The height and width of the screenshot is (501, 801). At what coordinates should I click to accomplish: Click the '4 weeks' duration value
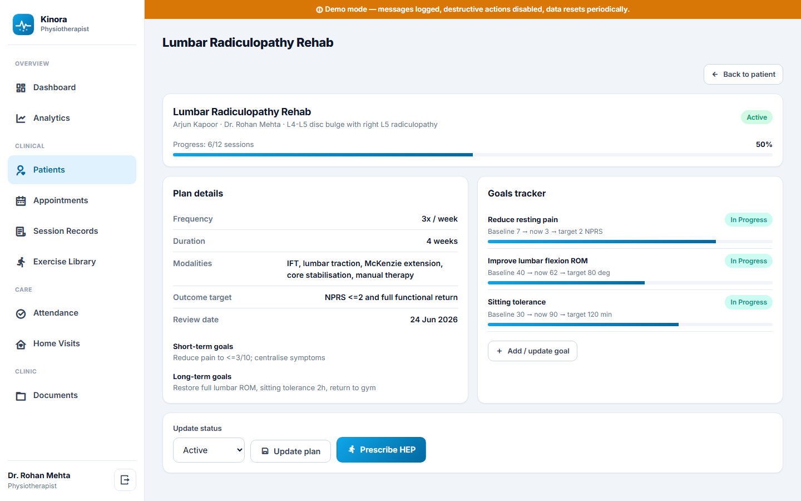[x=442, y=241]
